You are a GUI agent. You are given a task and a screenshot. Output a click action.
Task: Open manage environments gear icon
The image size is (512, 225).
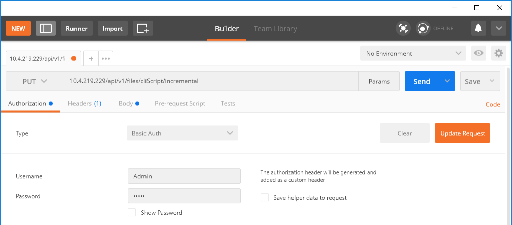point(498,53)
